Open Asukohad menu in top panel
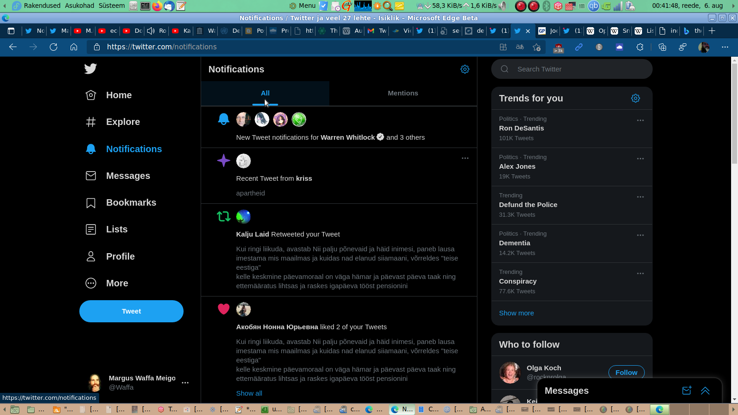The image size is (738, 415). coord(80,6)
